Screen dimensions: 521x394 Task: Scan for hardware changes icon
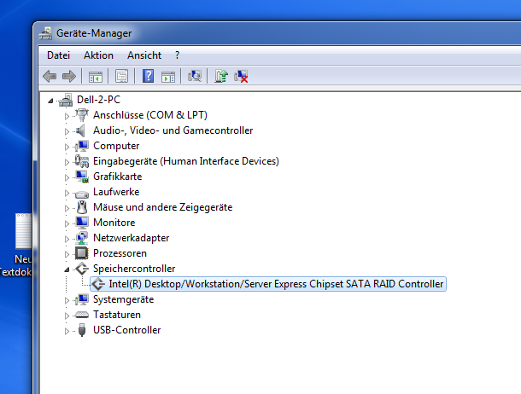[195, 76]
